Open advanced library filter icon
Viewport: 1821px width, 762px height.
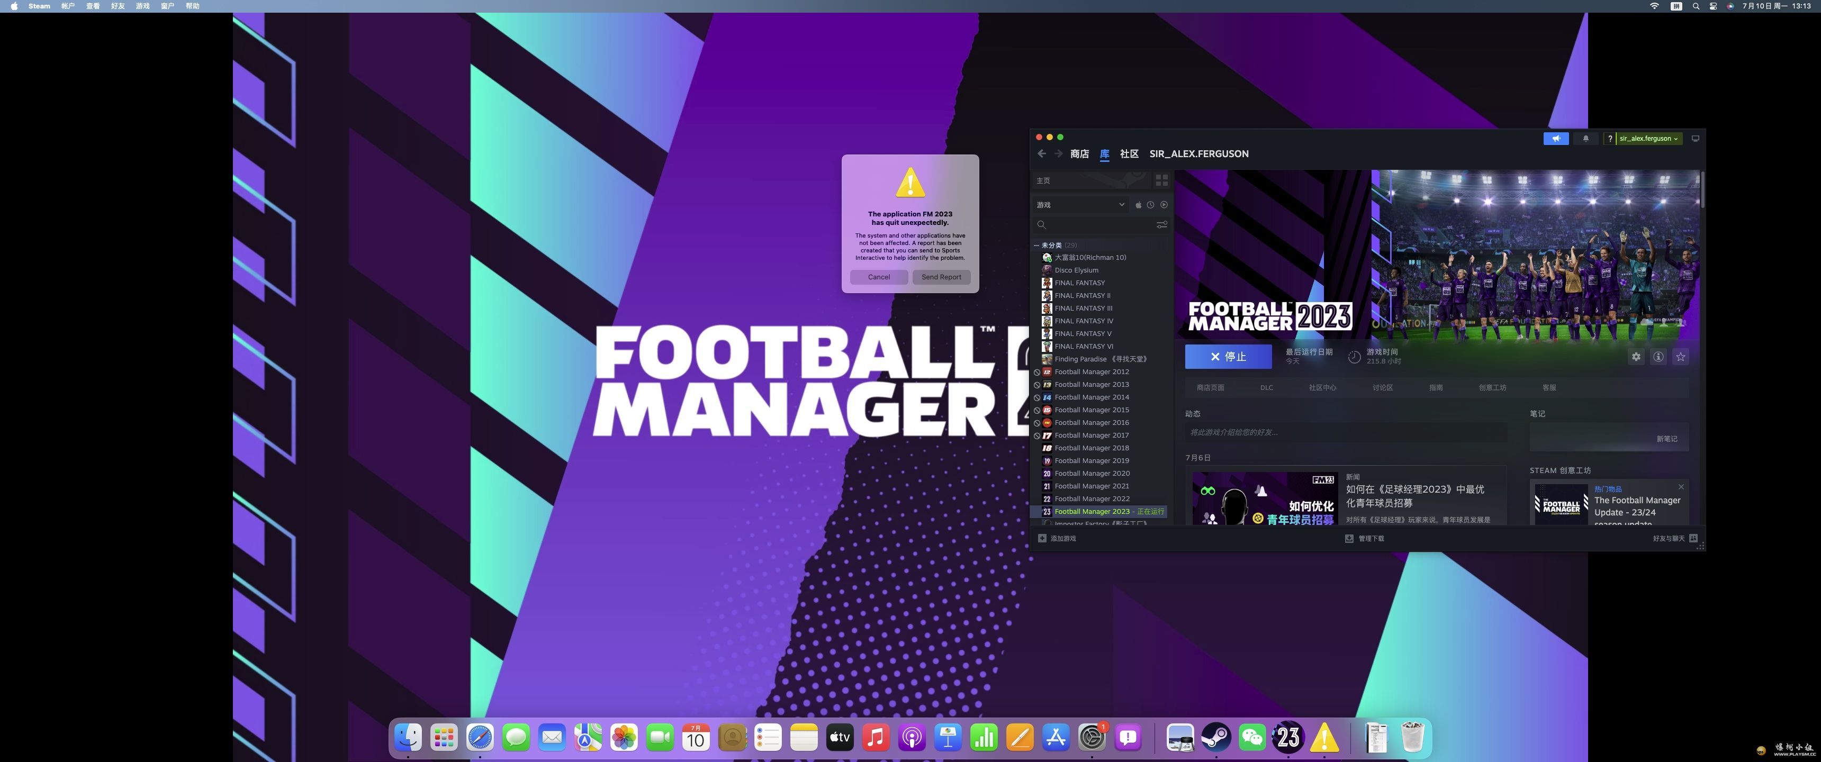(x=1161, y=225)
